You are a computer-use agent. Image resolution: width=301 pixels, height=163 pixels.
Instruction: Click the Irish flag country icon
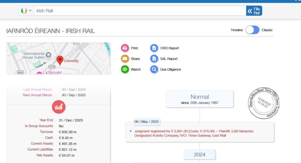click(x=24, y=11)
